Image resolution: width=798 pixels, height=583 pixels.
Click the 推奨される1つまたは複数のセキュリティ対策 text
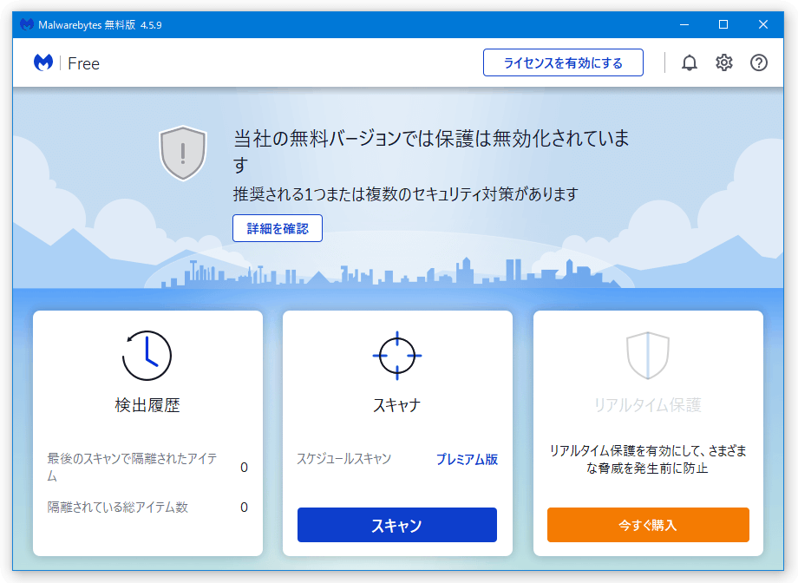406,194
